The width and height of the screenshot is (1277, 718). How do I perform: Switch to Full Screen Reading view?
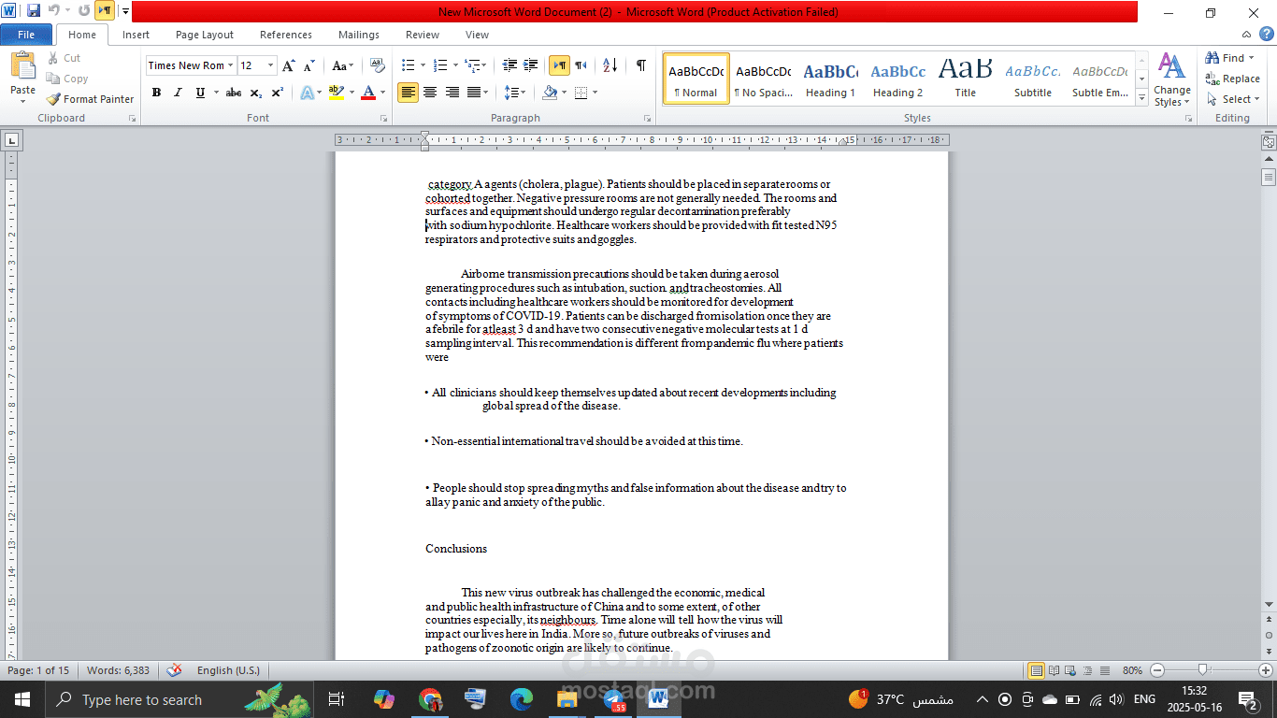pyautogui.click(x=1055, y=670)
